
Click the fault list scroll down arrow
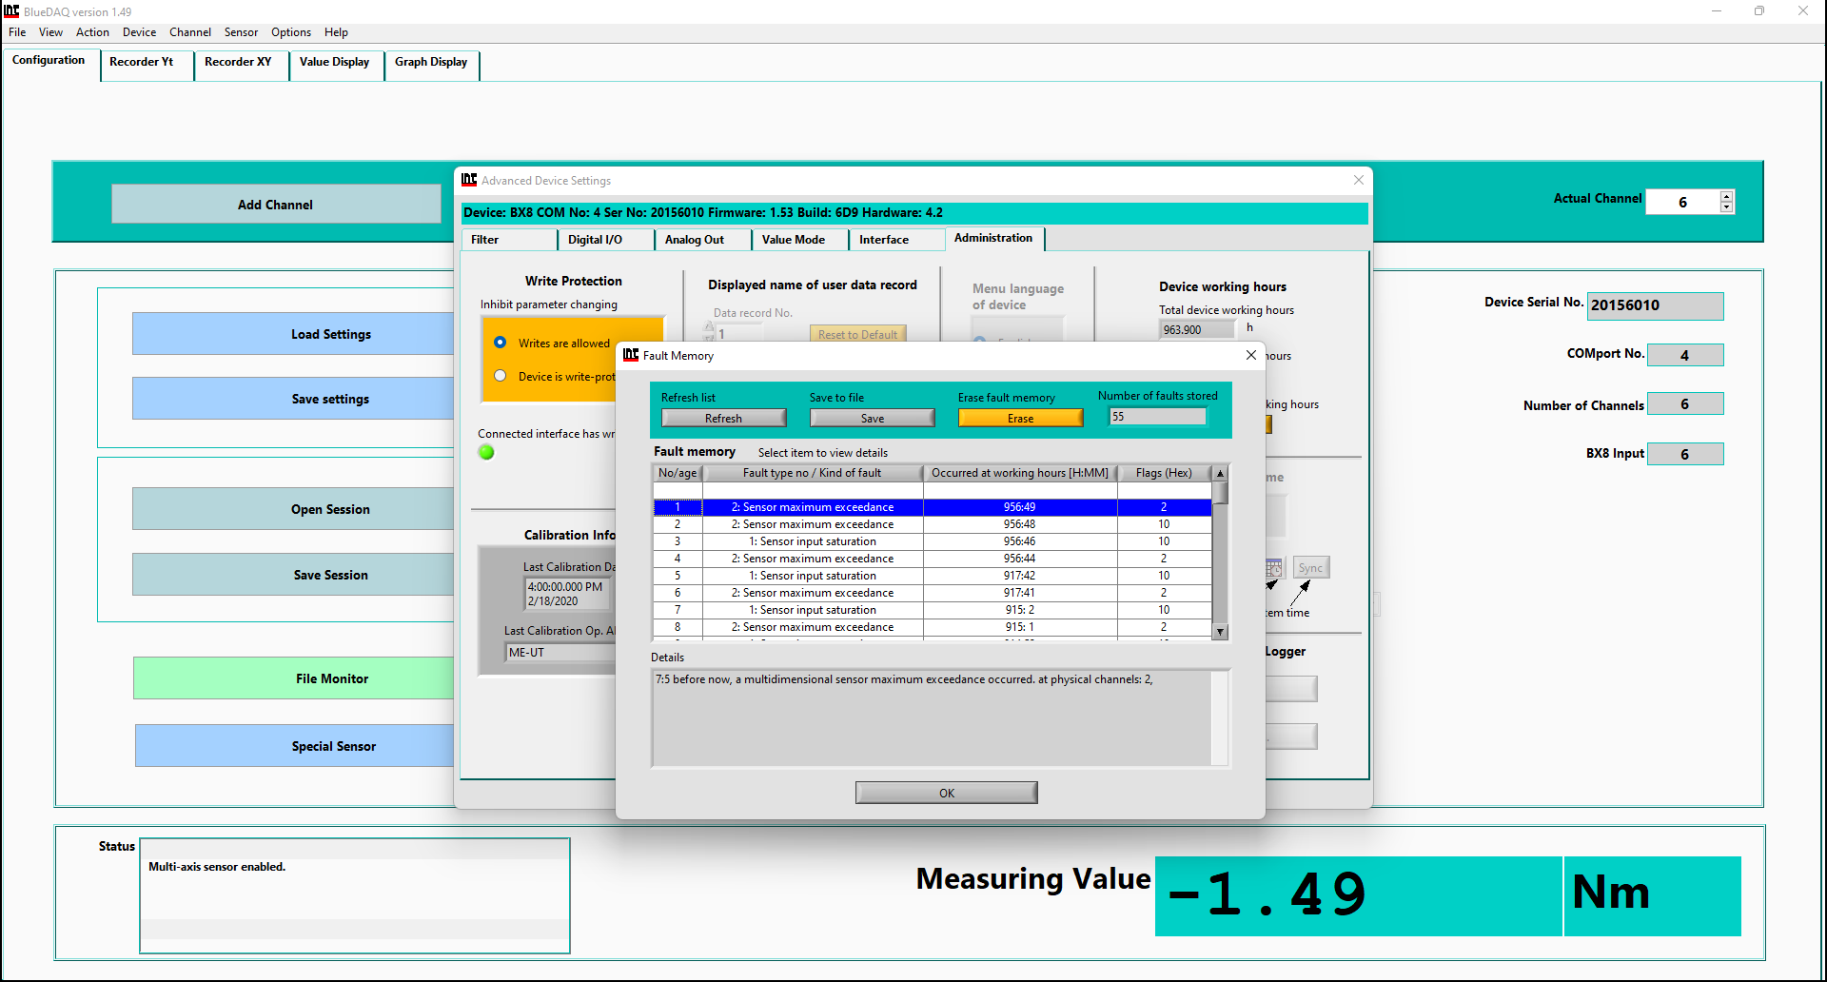1220,632
